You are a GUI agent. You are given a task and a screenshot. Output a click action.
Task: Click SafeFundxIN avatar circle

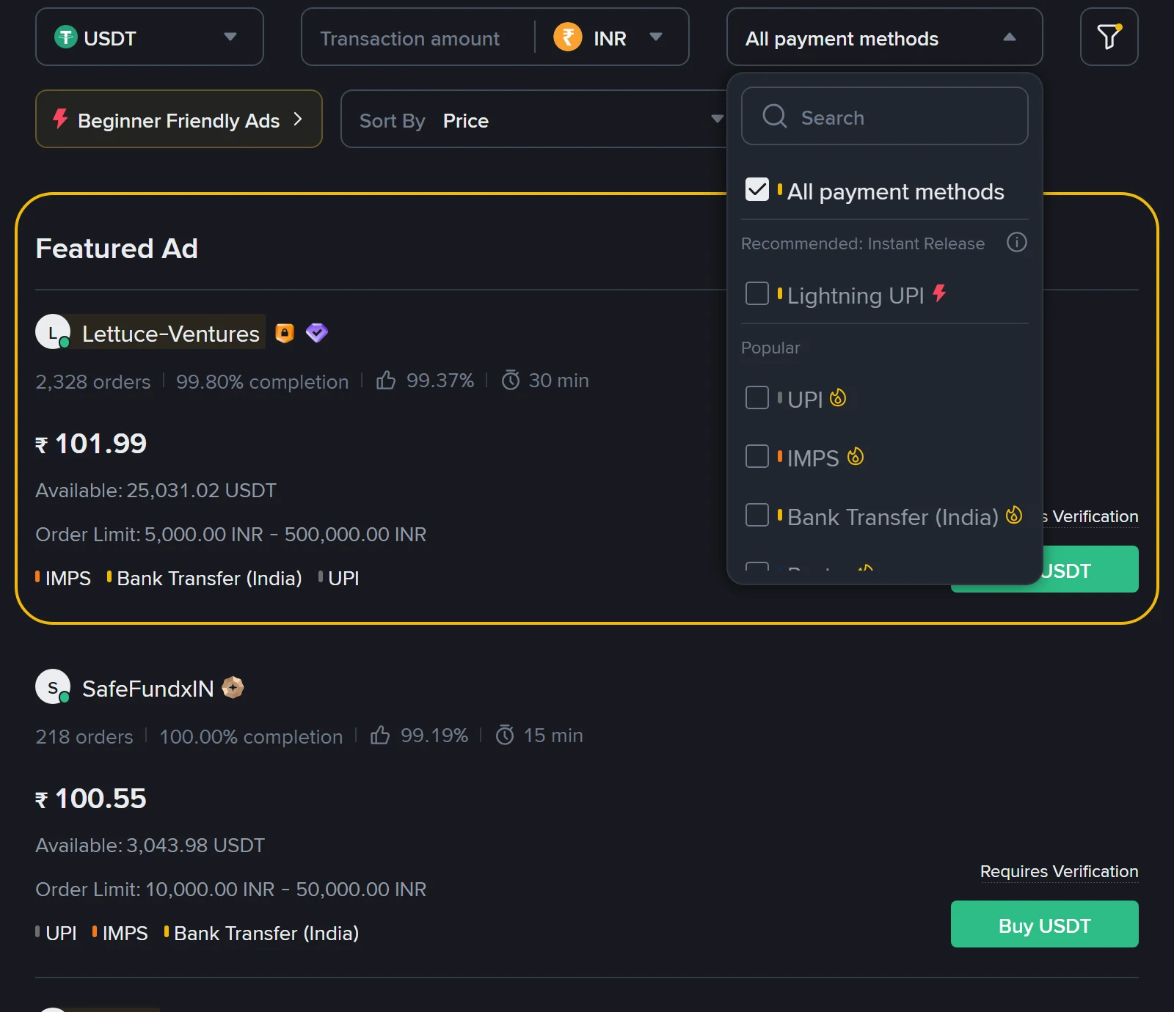point(53,687)
